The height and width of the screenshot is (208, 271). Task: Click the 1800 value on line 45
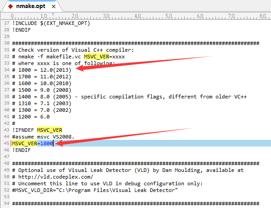point(47,143)
